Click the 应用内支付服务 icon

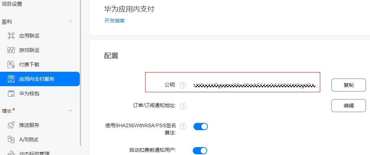[x=11, y=79]
